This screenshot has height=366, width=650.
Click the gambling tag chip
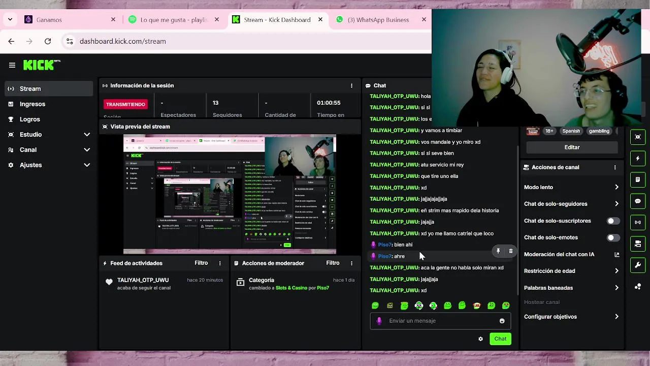(x=599, y=131)
